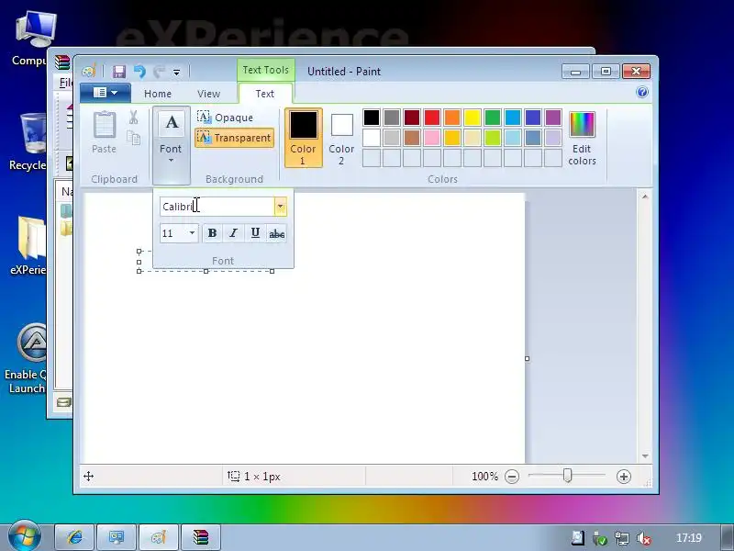Viewport: 734px width, 551px height.
Task: Click the 100% zoom level text
Action: coord(485,477)
